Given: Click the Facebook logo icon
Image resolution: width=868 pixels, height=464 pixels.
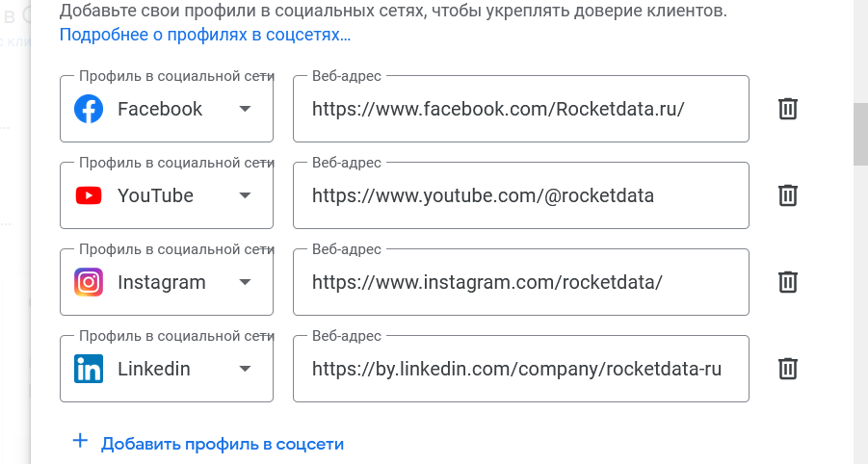Looking at the screenshot, I should coord(89,109).
